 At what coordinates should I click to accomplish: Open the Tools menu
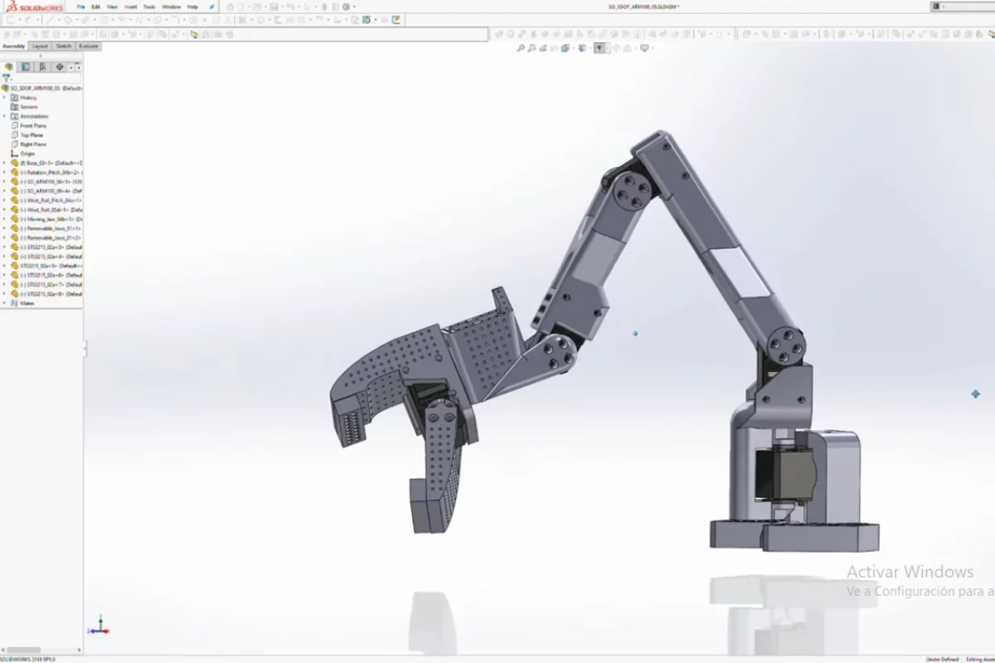pyautogui.click(x=149, y=7)
